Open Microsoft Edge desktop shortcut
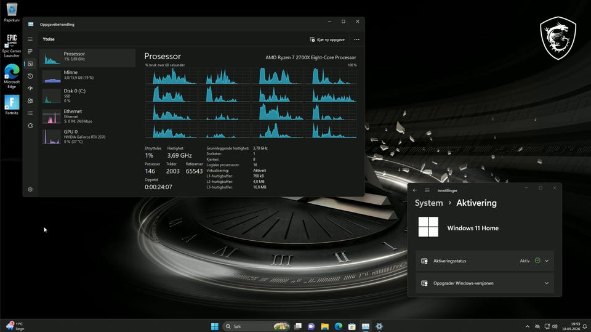591x332 pixels. pyautogui.click(x=12, y=76)
